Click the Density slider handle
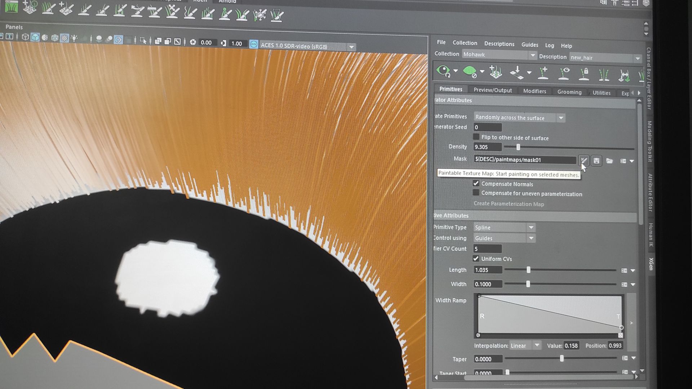The height and width of the screenshot is (389, 692). [518, 147]
